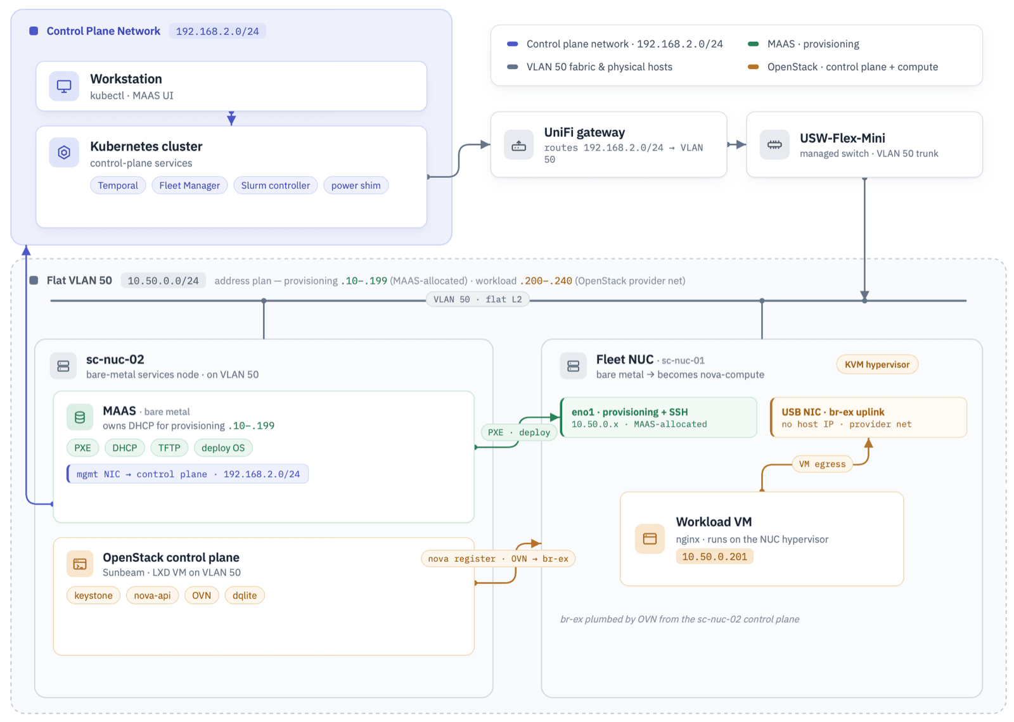Click the sc-nuc-02 server icon
Image resolution: width=1014 pixels, height=722 pixels.
63,366
